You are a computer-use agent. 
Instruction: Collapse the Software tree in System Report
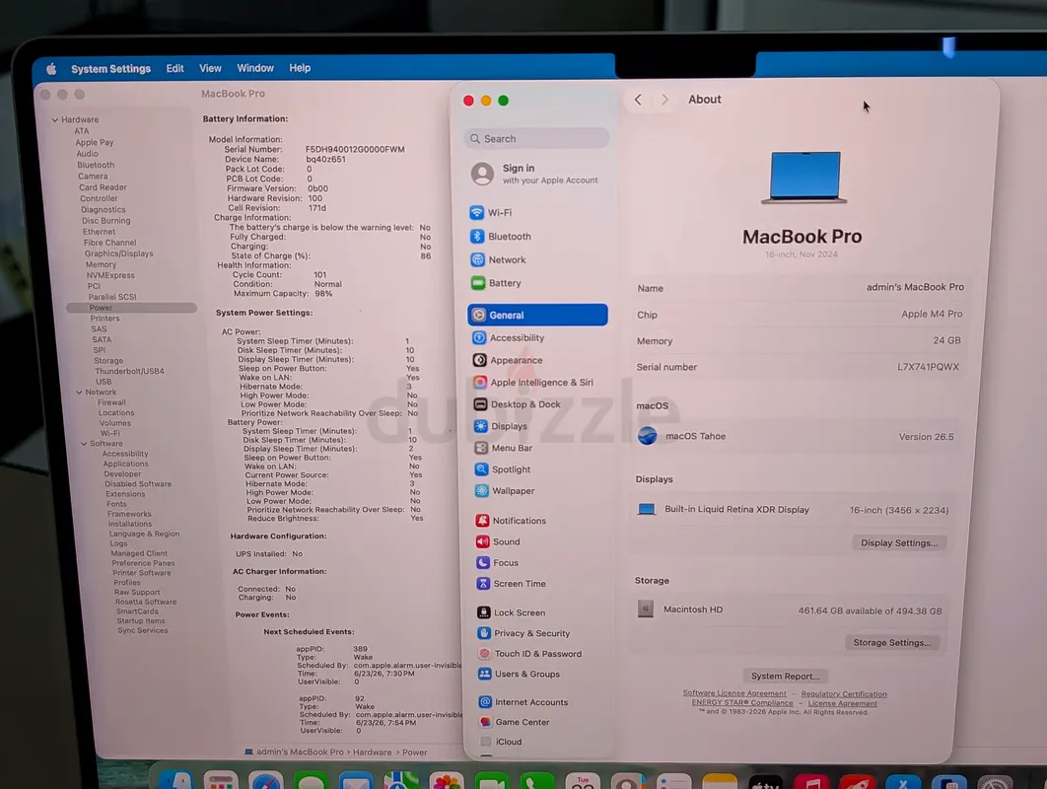tap(84, 444)
